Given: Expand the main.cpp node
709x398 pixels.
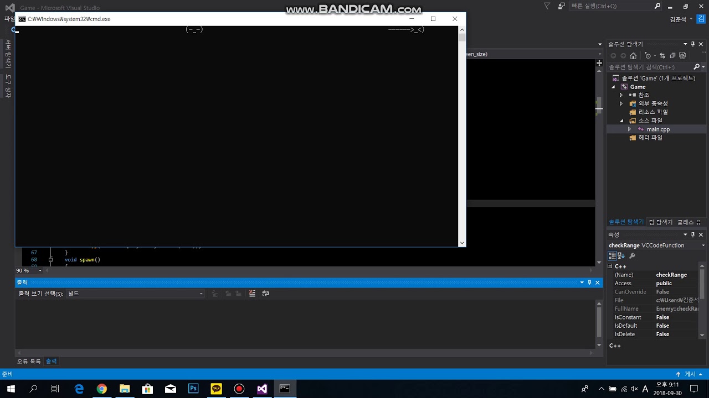Looking at the screenshot, I should click(x=629, y=129).
